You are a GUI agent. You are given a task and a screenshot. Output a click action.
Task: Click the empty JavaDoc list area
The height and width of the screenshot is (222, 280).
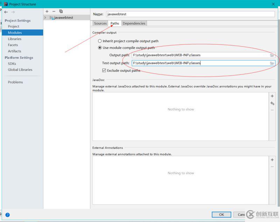pos(181,116)
